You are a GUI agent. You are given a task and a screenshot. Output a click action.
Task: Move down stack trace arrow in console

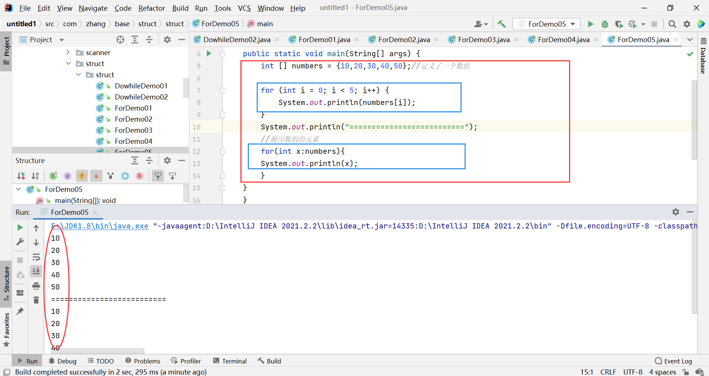click(36, 243)
